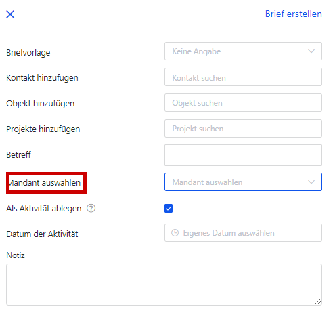Image resolution: width=333 pixels, height=315 pixels.
Task: Focus the Objekt suchen search field
Action: click(243, 103)
